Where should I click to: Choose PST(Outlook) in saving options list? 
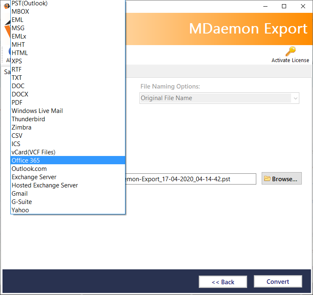29,3
